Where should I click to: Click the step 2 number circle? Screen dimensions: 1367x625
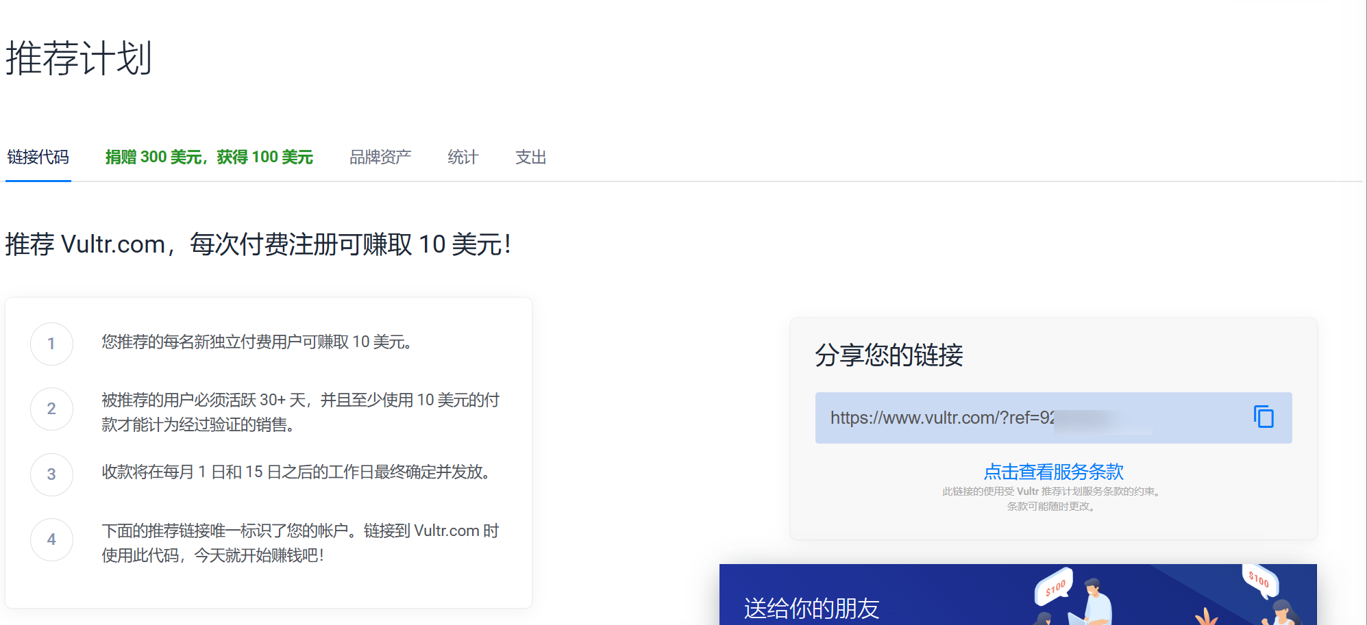click(51, 409)
